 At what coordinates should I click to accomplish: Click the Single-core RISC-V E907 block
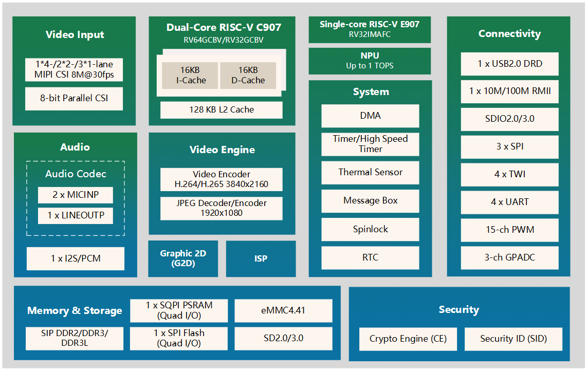click(370, 29)
